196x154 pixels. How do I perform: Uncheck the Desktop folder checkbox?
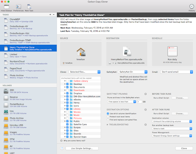tap(67, 84)
